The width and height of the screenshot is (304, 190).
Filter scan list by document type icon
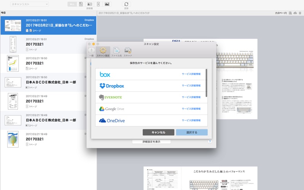point(81,4)
